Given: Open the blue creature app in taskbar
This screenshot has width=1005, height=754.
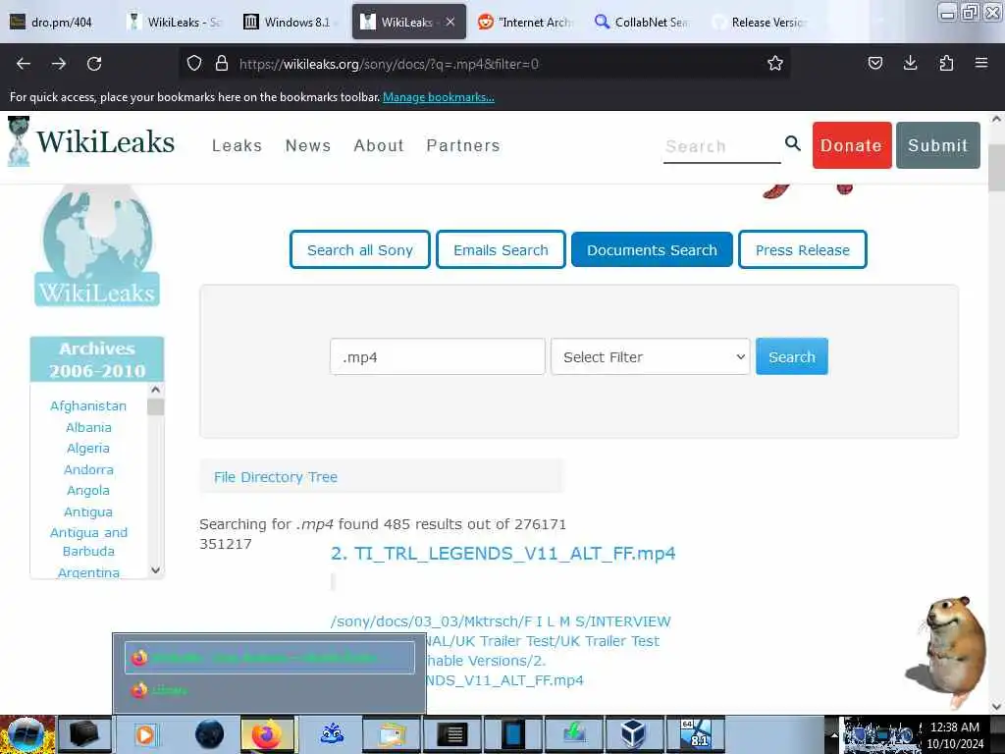Looking at the screenshot, I should 332,734.
